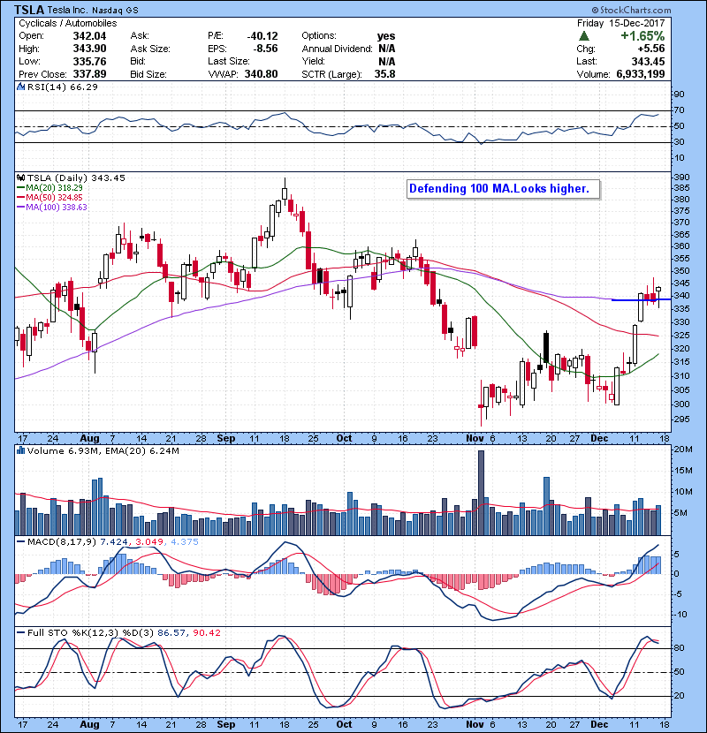Click the Low value 335.76
Screen dimensions: 707x733
tap(89, 61)
